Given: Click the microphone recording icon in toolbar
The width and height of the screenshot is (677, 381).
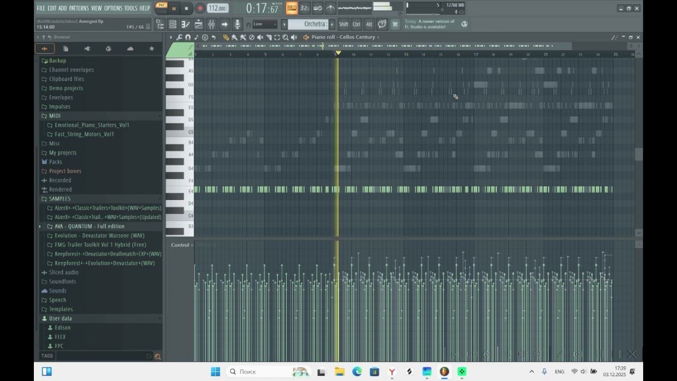Looking at the screenshot, I should [x=237, y=24].
